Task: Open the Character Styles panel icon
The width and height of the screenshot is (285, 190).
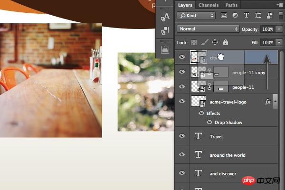Action: point(165,17)
